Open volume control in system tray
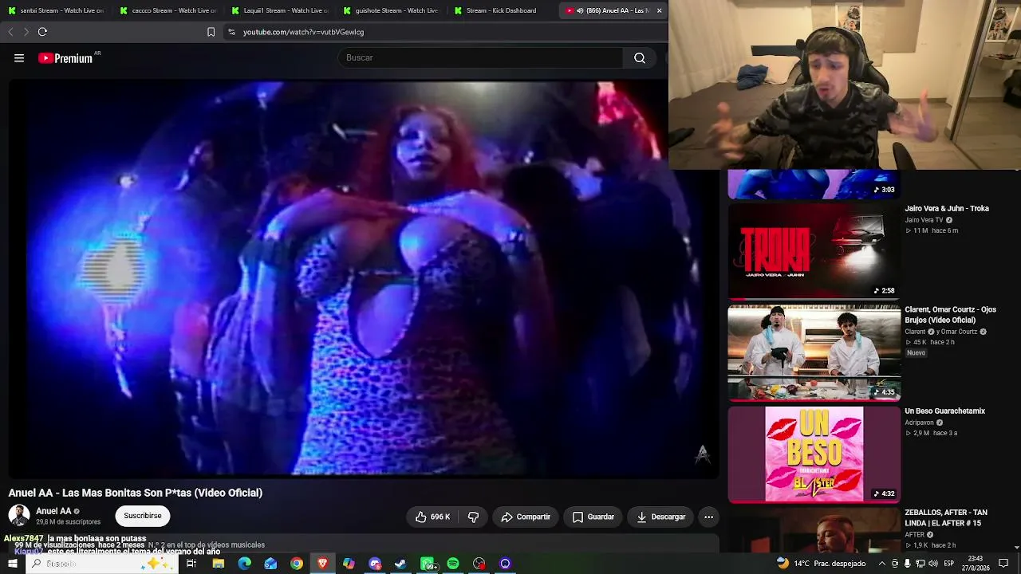 934,564
